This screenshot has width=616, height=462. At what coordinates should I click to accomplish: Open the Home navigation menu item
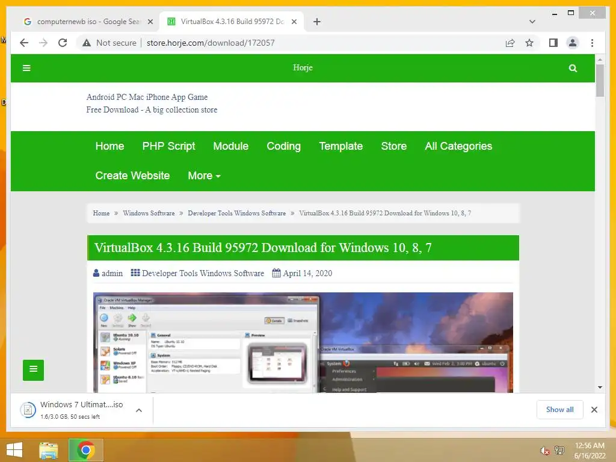click(x=109, y=146)
